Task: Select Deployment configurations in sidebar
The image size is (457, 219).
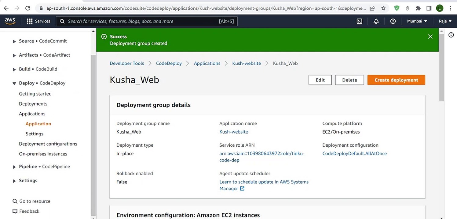Action: point(48,144)
